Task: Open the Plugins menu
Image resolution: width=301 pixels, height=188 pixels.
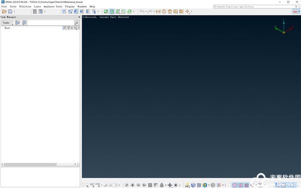Action: [x=70, y=7]
